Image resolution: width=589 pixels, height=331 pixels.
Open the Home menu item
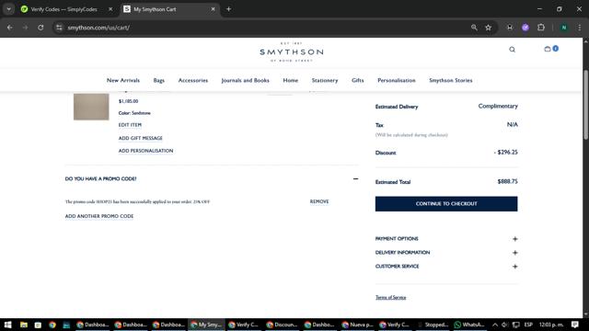coord(291,80)
